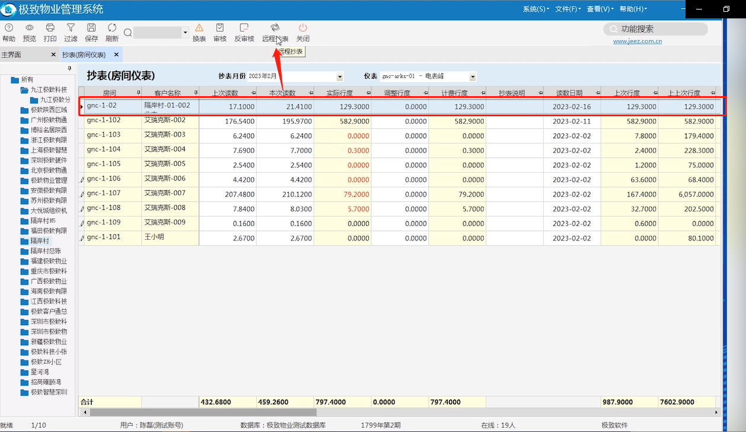Image resolution: width=746 pixels, height=432 pixels.
Task: Click the 远程抄表 remote reading icon
Action: (x=275, y=28)
